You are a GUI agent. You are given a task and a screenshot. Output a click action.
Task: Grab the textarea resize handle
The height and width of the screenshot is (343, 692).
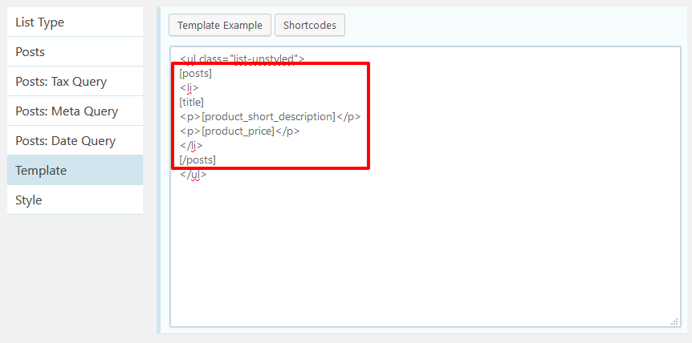tap(674, 321)
